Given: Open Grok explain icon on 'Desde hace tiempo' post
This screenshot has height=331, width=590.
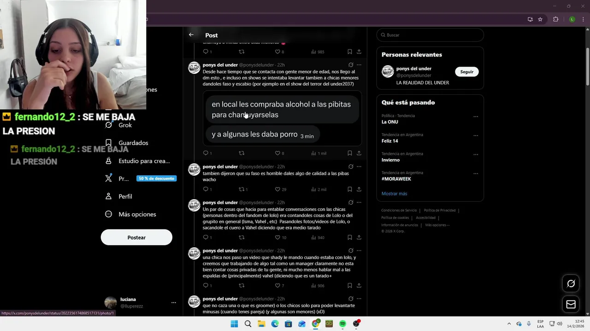Looking at the screenshot, I should (x=351, y=65).
